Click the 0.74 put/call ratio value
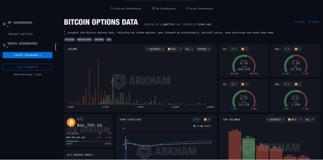Screen dimensions: 323x160 coord(244,63)
